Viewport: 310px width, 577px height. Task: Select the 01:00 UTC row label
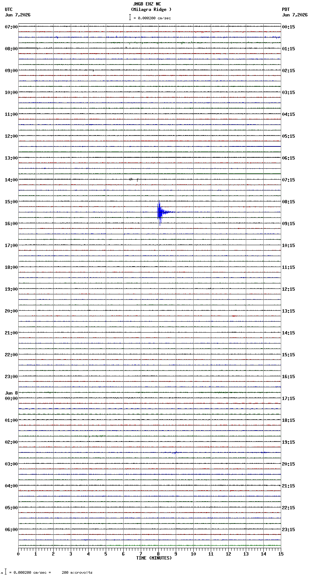[11, 420]
